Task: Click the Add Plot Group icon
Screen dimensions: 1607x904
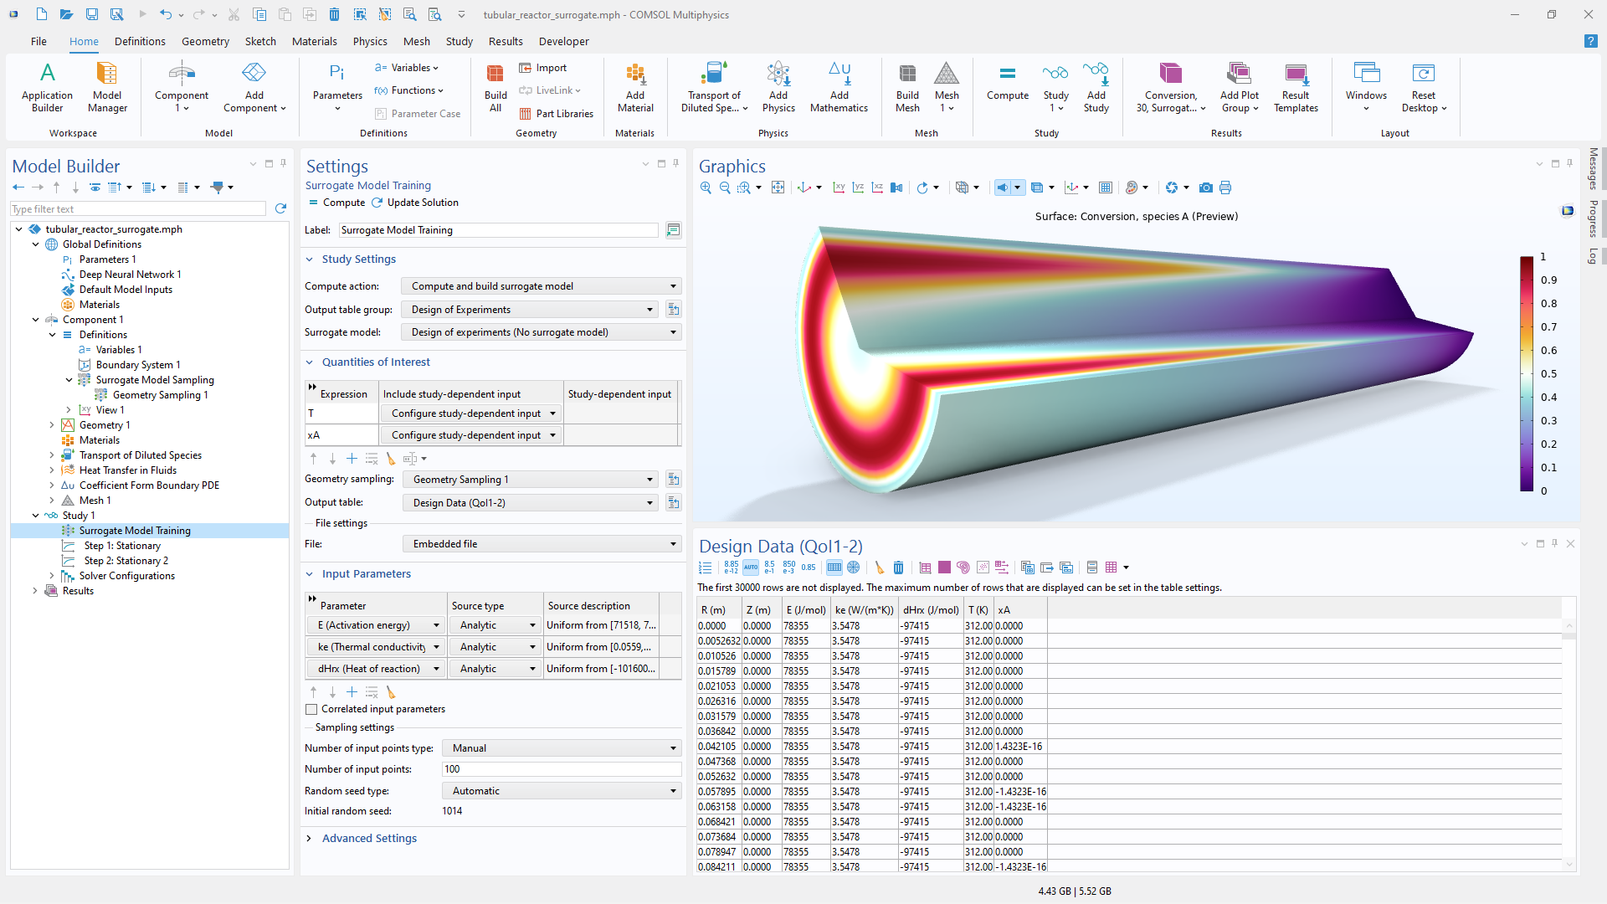Action: (x=1240, y=87)
